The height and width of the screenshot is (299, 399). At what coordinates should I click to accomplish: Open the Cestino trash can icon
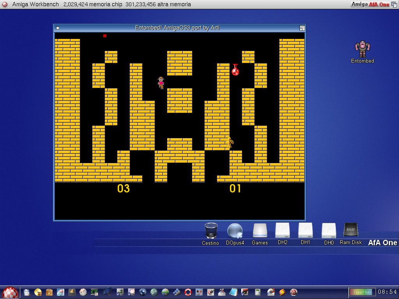tap(210, 231)
